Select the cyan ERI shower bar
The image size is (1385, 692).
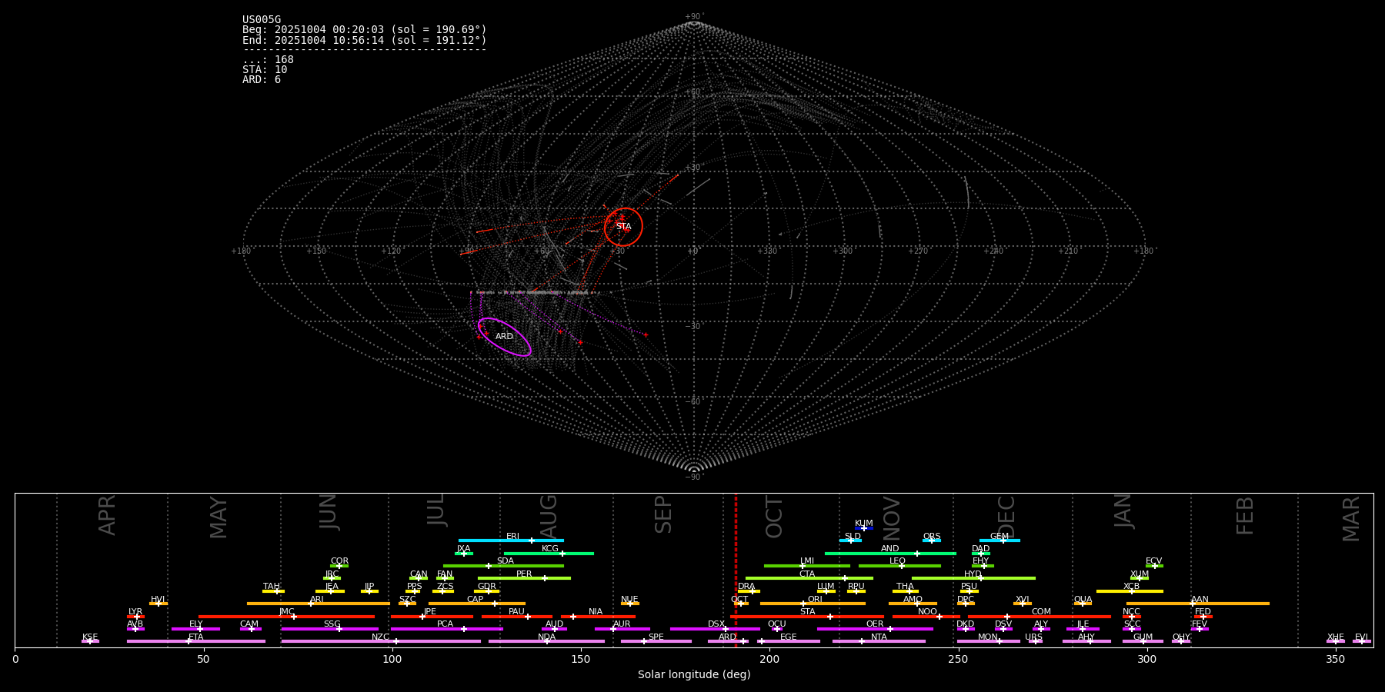click(x=511, y=541)
